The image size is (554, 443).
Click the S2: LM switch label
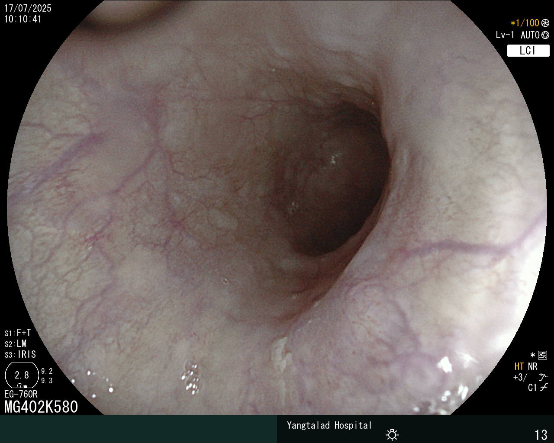(16, 343)
